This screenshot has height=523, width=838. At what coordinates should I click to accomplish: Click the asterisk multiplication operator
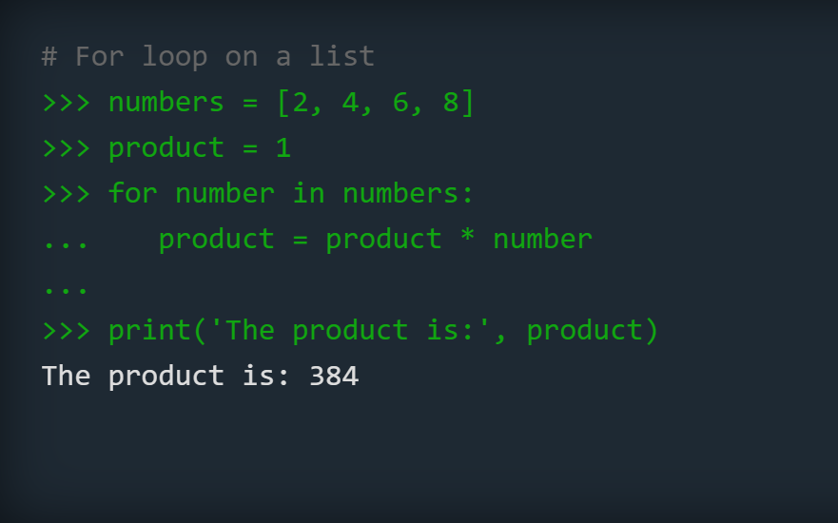pyautogui.click(x=468, y=236)
